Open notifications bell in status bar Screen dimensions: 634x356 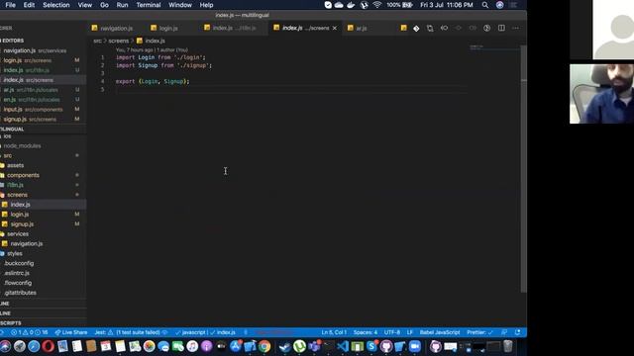tap(517, 332)
